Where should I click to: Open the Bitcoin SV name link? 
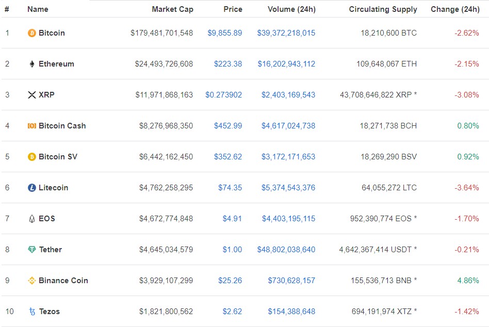(58, 156)
